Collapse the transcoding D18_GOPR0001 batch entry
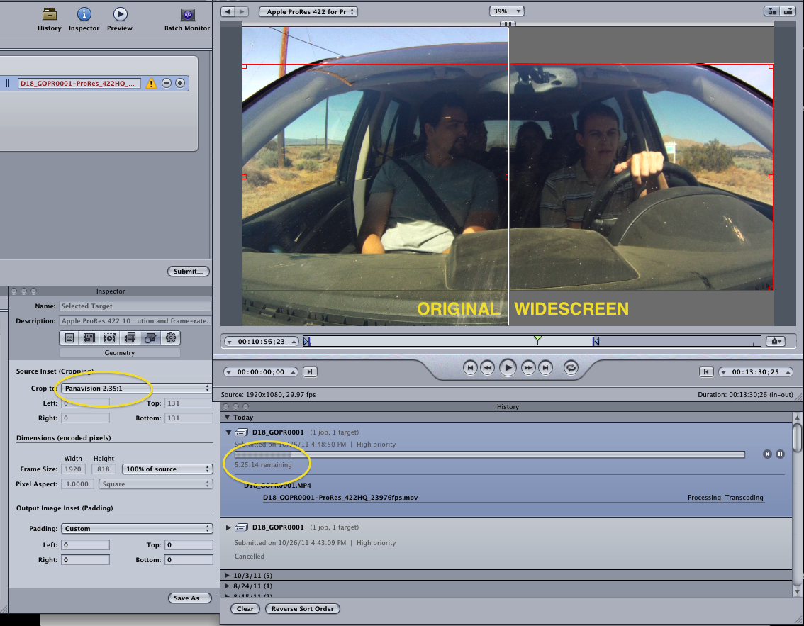The height and width of the screenshot is (626, 804). 229,432
